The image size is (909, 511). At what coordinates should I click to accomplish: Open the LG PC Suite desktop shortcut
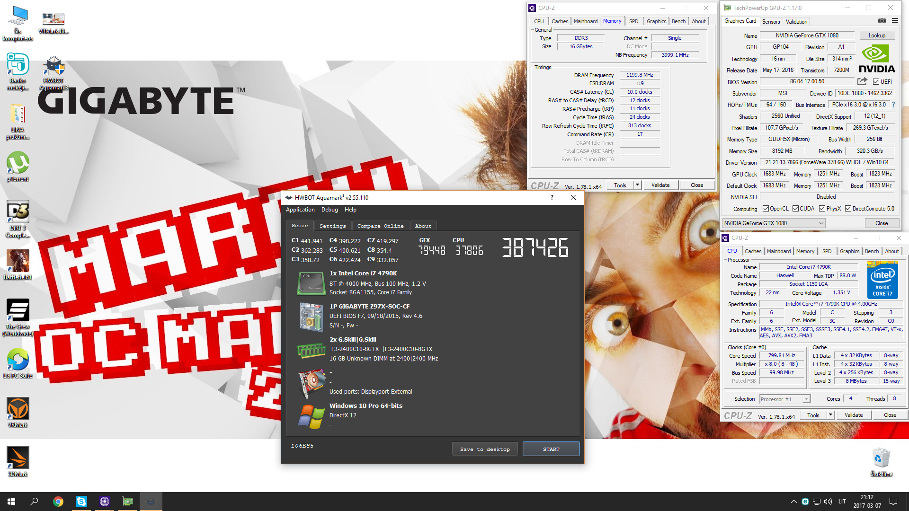pos(18,363)
